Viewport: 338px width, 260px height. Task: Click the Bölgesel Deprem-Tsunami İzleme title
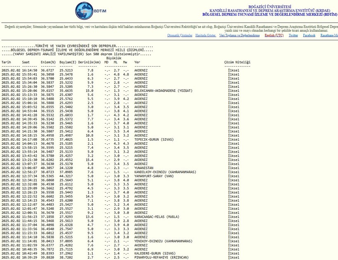point(270,14)
